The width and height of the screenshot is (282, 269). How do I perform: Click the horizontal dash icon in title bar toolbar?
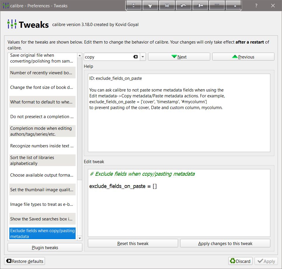tap(217, 6)
